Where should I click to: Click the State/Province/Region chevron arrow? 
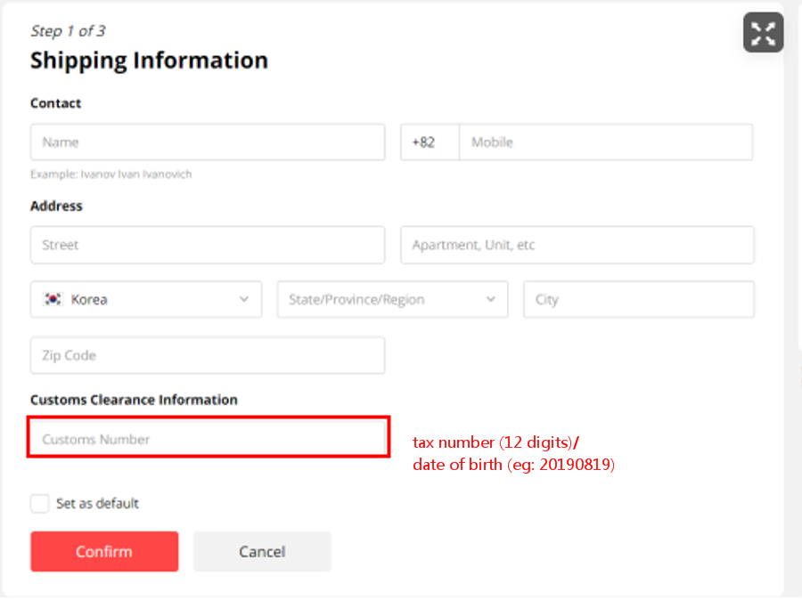click(490, 299)
